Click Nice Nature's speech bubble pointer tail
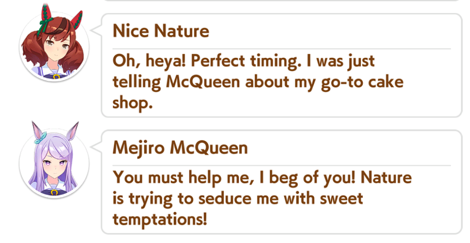 [x=96, y=30]
